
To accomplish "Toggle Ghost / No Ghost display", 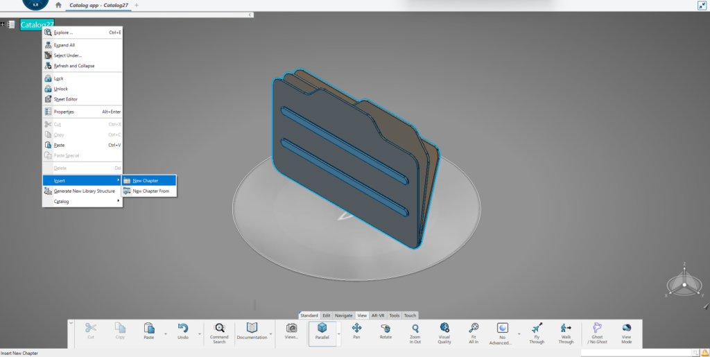I will (597, 328).
